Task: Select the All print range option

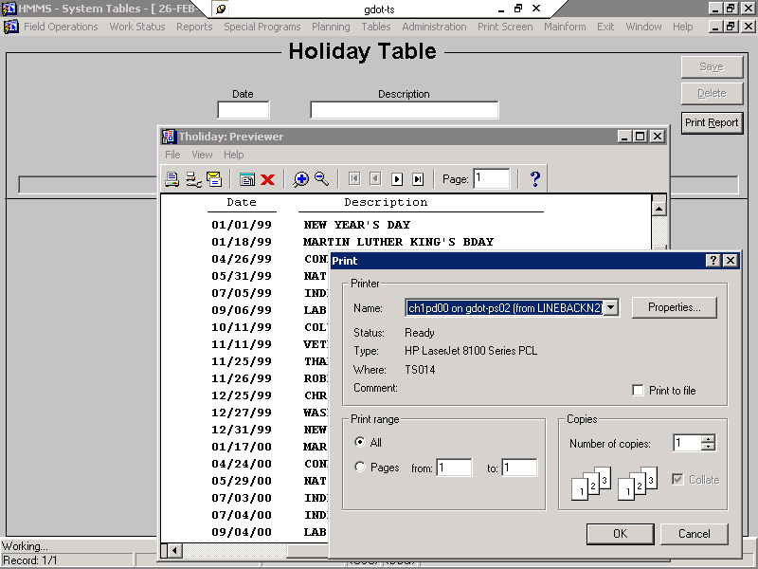Action: 360,442
